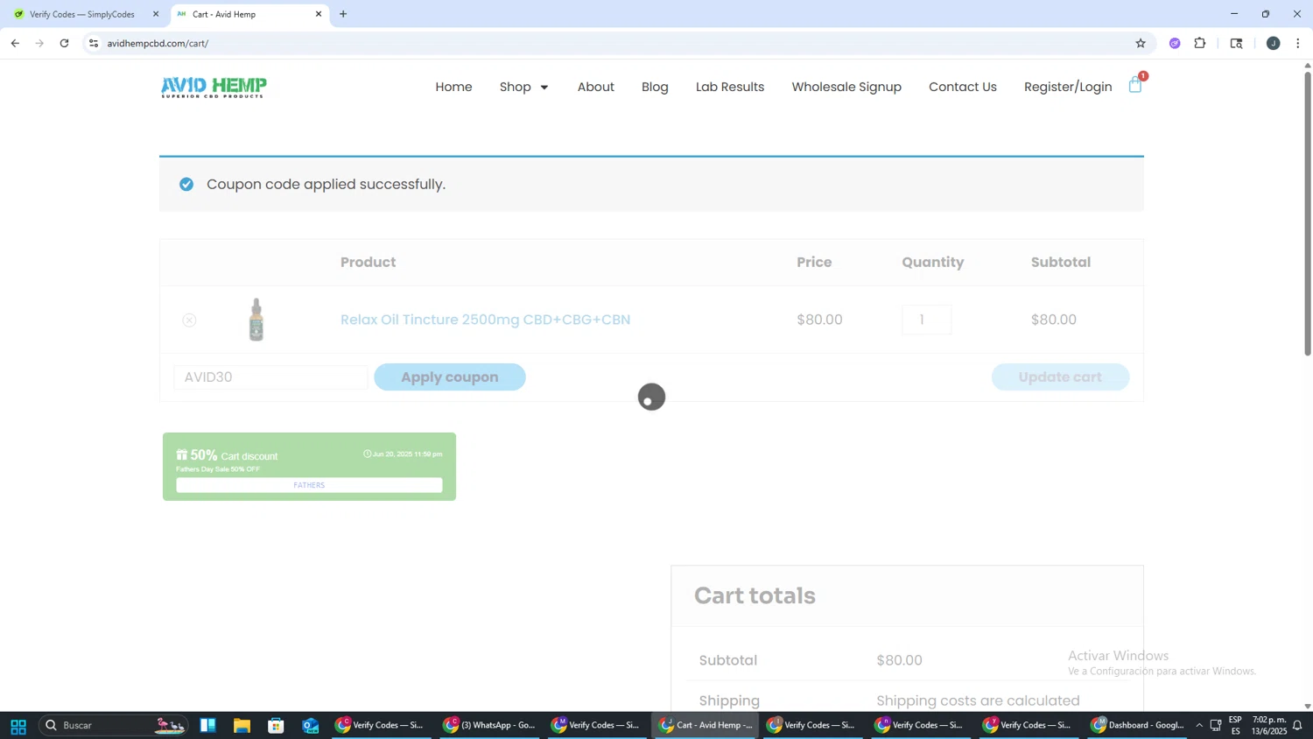1313x739 pixels.
Task: Click the address bar URL
Action: pyautogui.click(x=158, y=43)
